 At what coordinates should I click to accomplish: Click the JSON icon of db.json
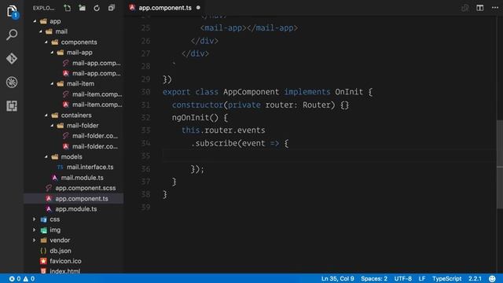43,251
